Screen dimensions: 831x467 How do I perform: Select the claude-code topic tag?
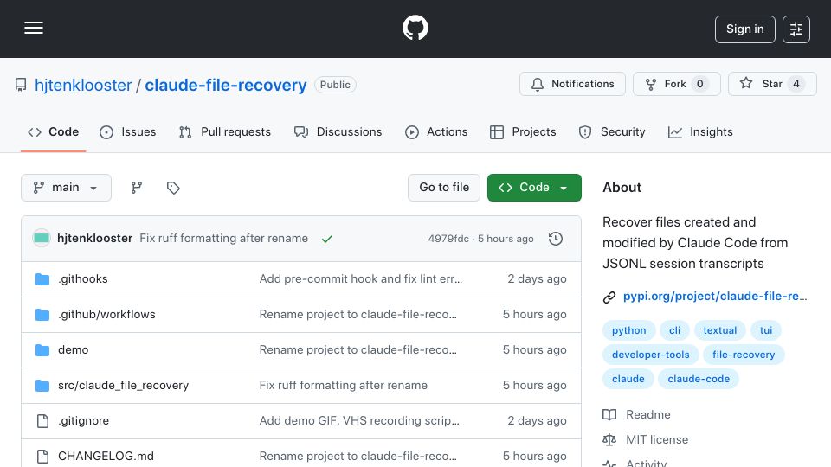699,379
